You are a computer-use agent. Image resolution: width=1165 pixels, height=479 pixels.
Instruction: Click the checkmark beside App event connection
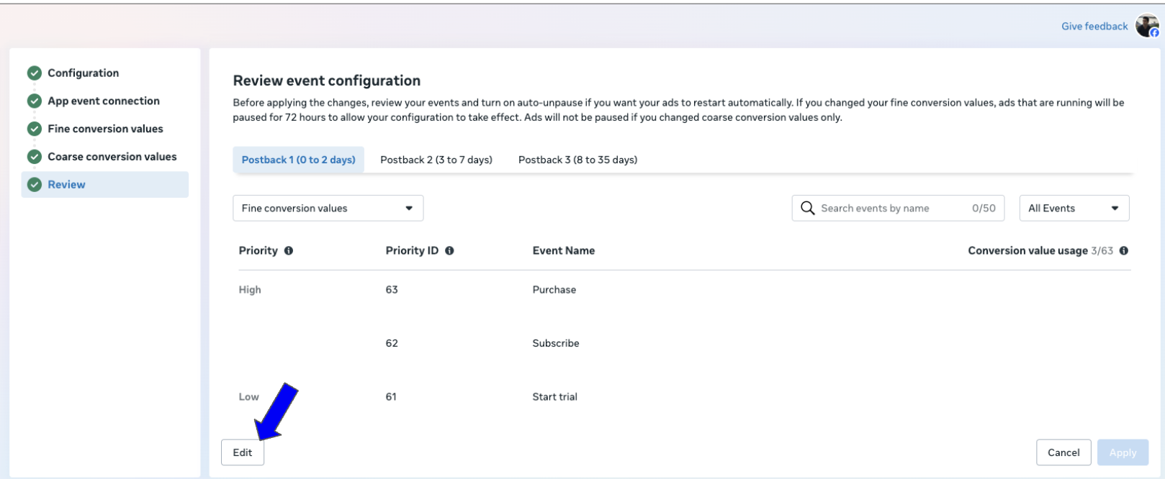[x=34, y=101]
